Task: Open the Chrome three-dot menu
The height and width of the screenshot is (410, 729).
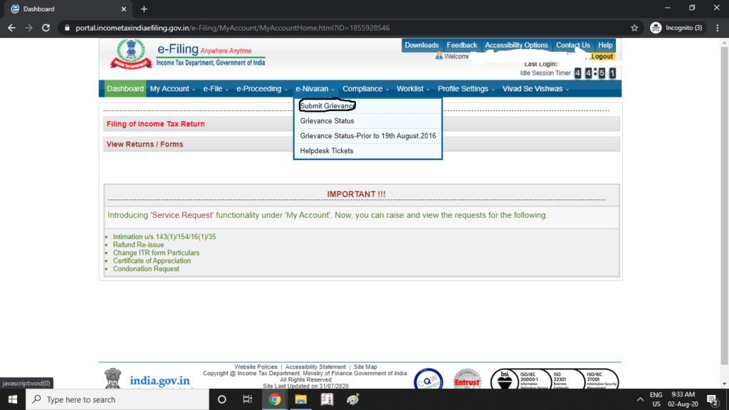Action: pos(718,28)
